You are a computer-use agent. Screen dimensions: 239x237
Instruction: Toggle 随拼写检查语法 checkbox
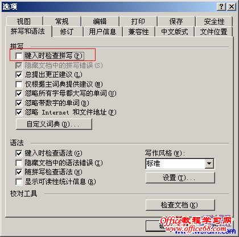pos(19,172)
